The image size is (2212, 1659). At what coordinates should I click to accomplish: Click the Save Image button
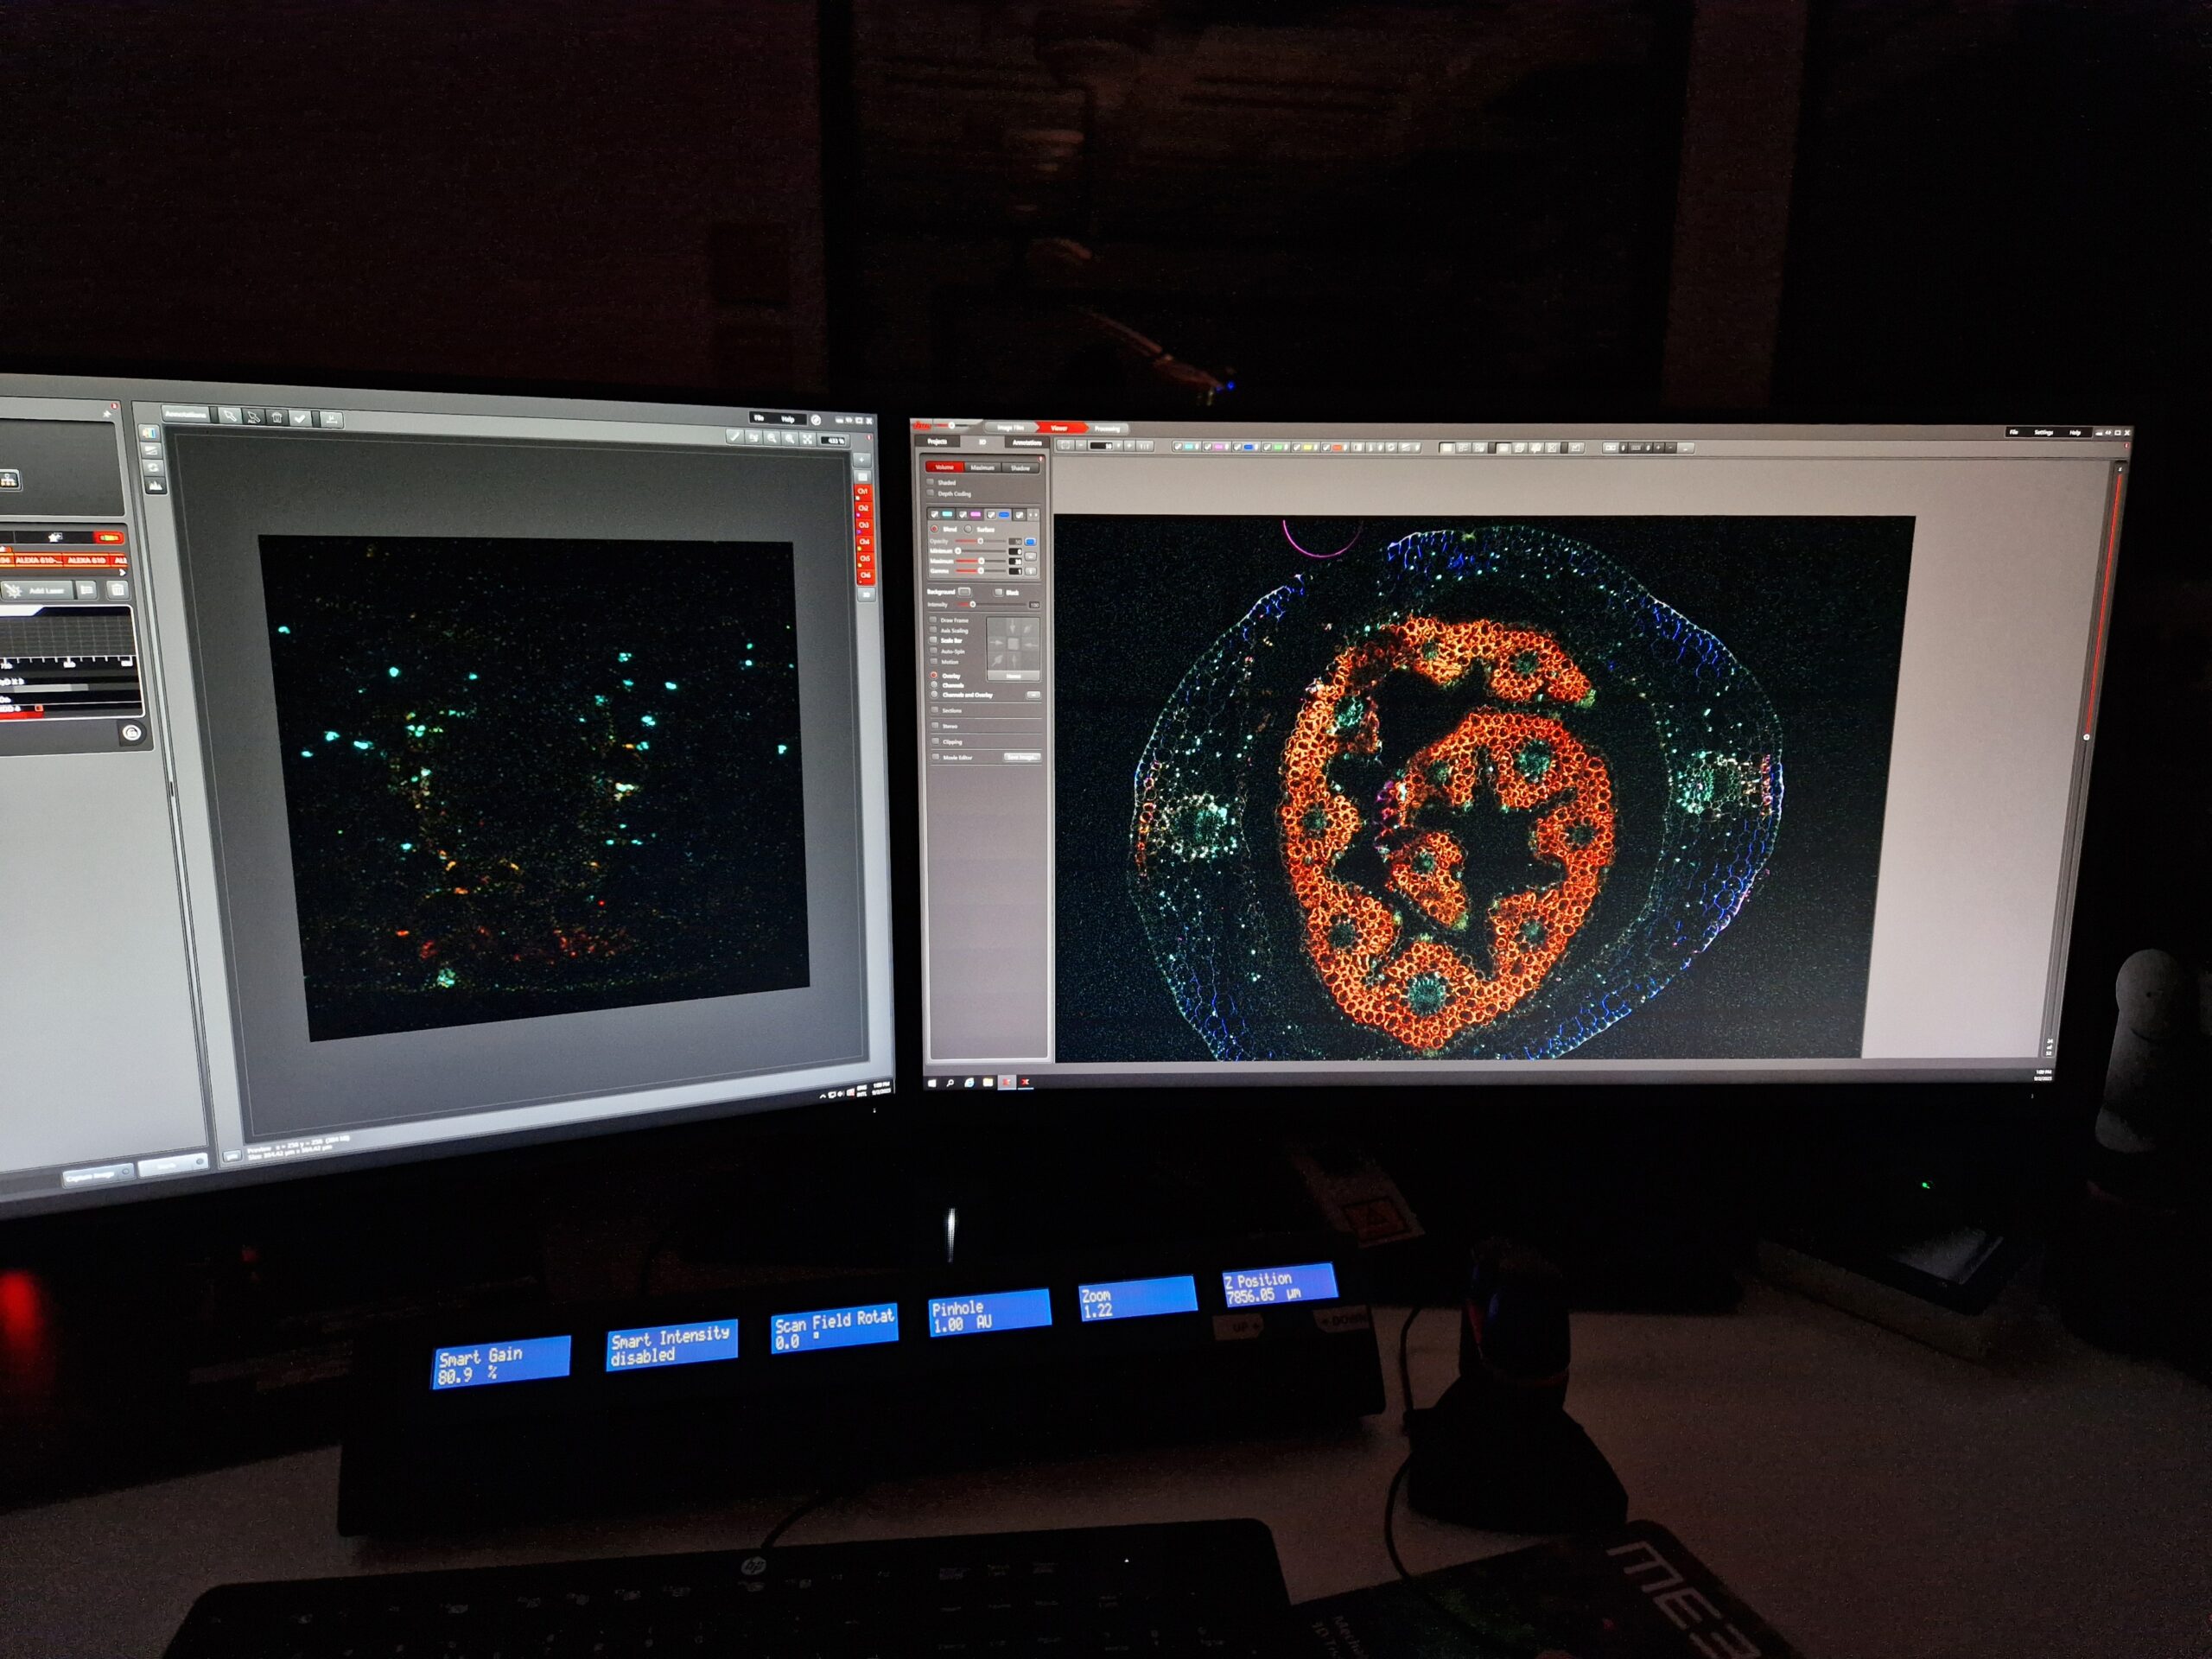point(1022,755)
